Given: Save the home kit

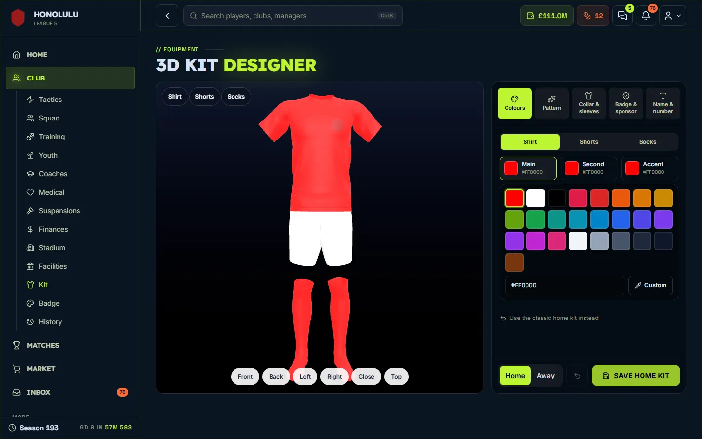Looking at the screenshot, I should pos(636,376).
